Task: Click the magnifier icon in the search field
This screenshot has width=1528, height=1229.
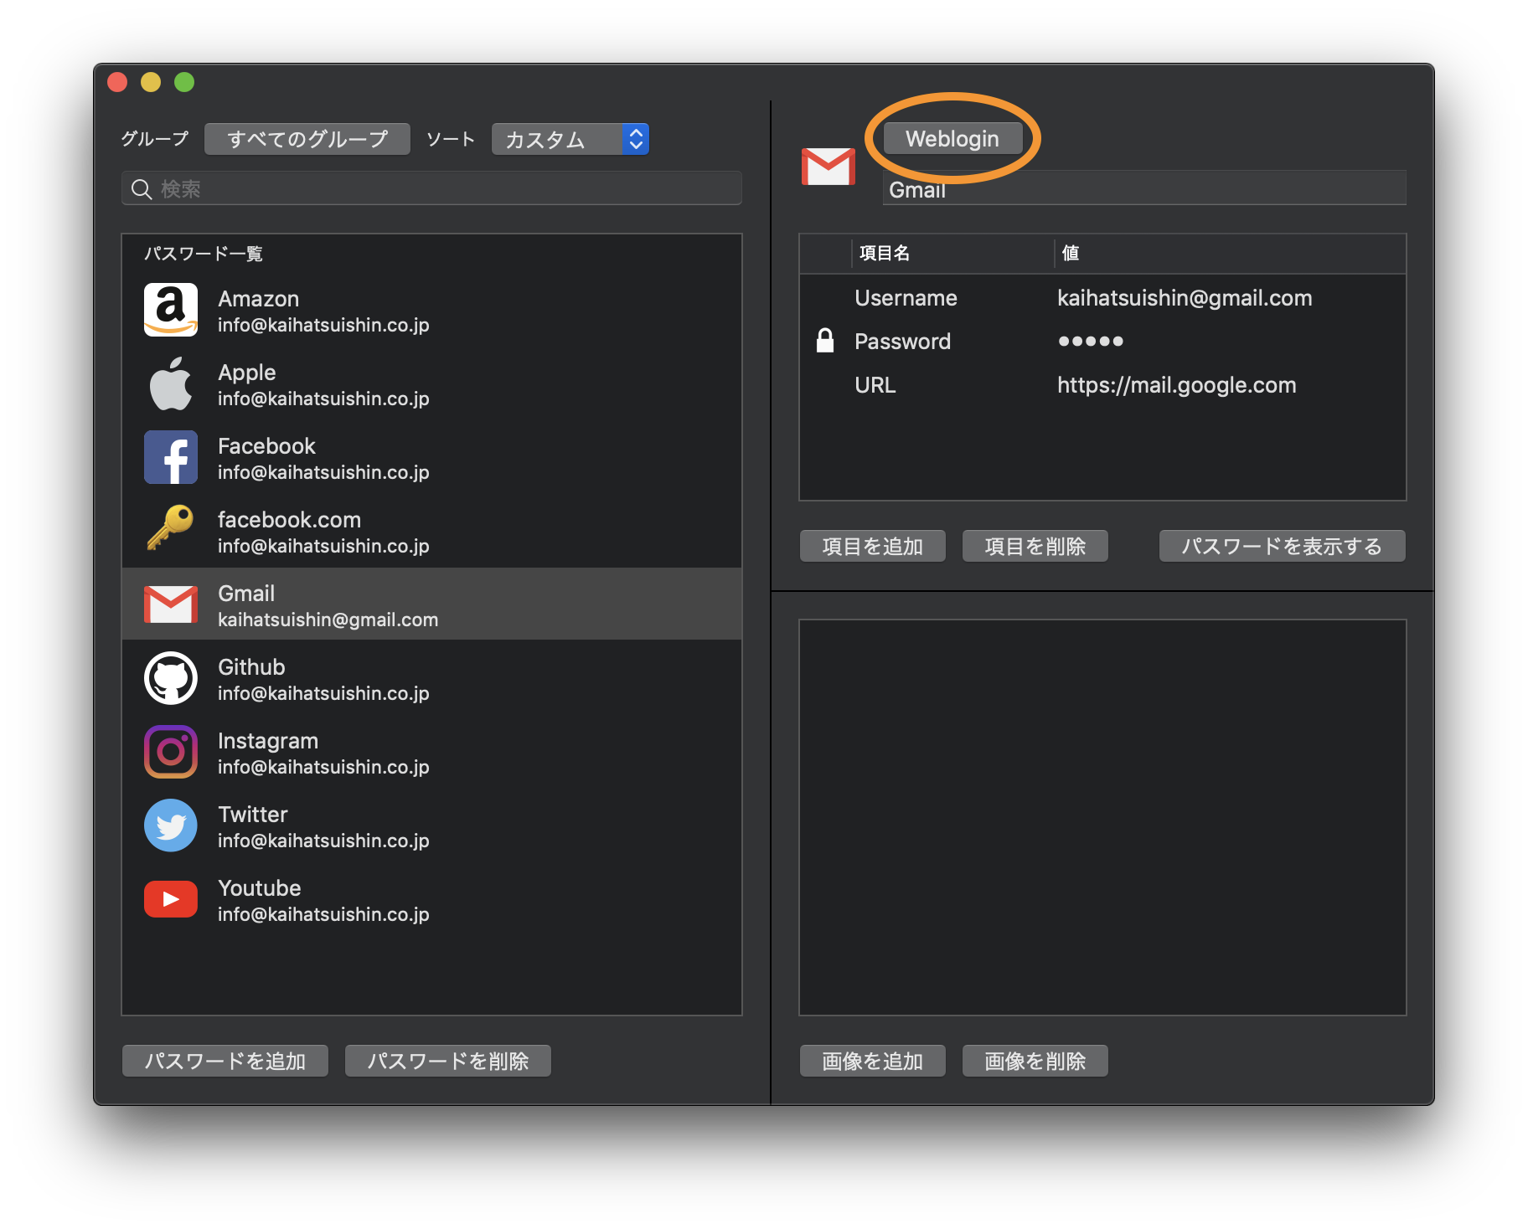Action: [x=142, y=189]
